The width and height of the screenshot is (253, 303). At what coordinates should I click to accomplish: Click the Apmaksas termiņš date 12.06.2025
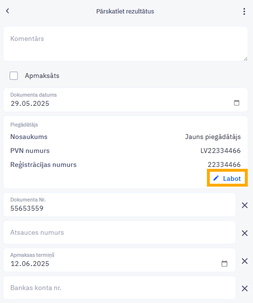tap(30, 264)
